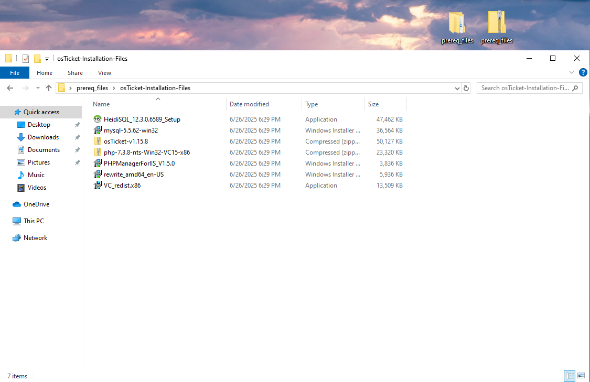Open Network in the navigation pane

click(35, 237)
